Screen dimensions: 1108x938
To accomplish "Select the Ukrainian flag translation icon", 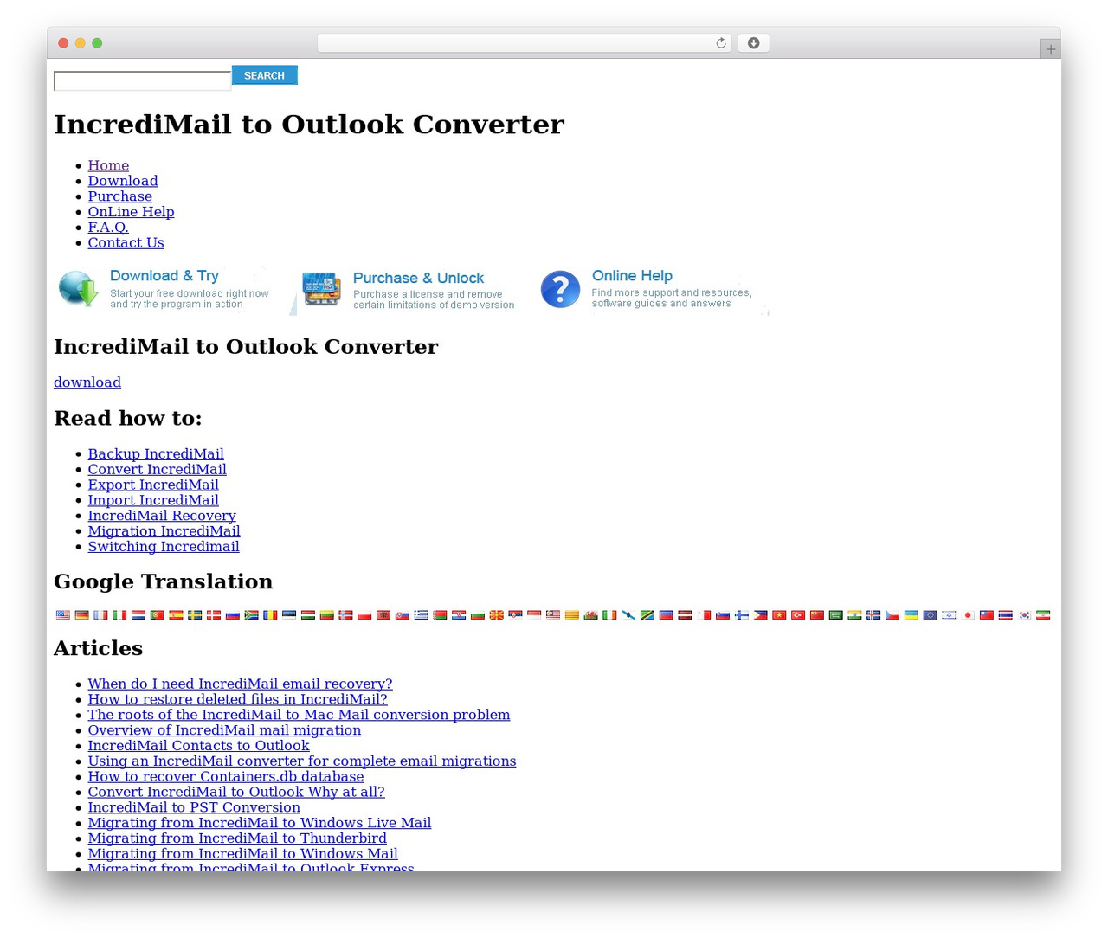I will click(912, 615).
